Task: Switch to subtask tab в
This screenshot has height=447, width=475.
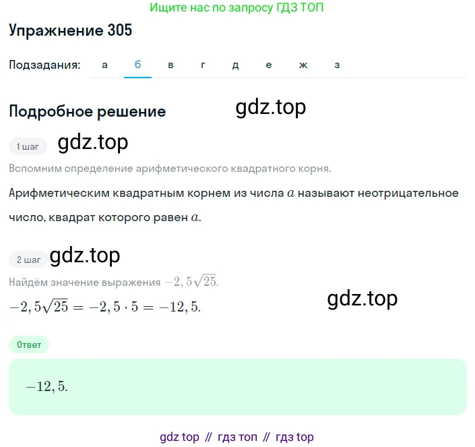Action: [170, 65]
